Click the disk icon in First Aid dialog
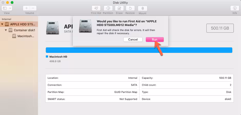The image size is (241, 115). click(85, 26)
